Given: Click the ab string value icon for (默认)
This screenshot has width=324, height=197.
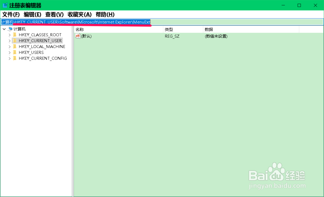Looking at the screenshot, I should click(77, 36).
